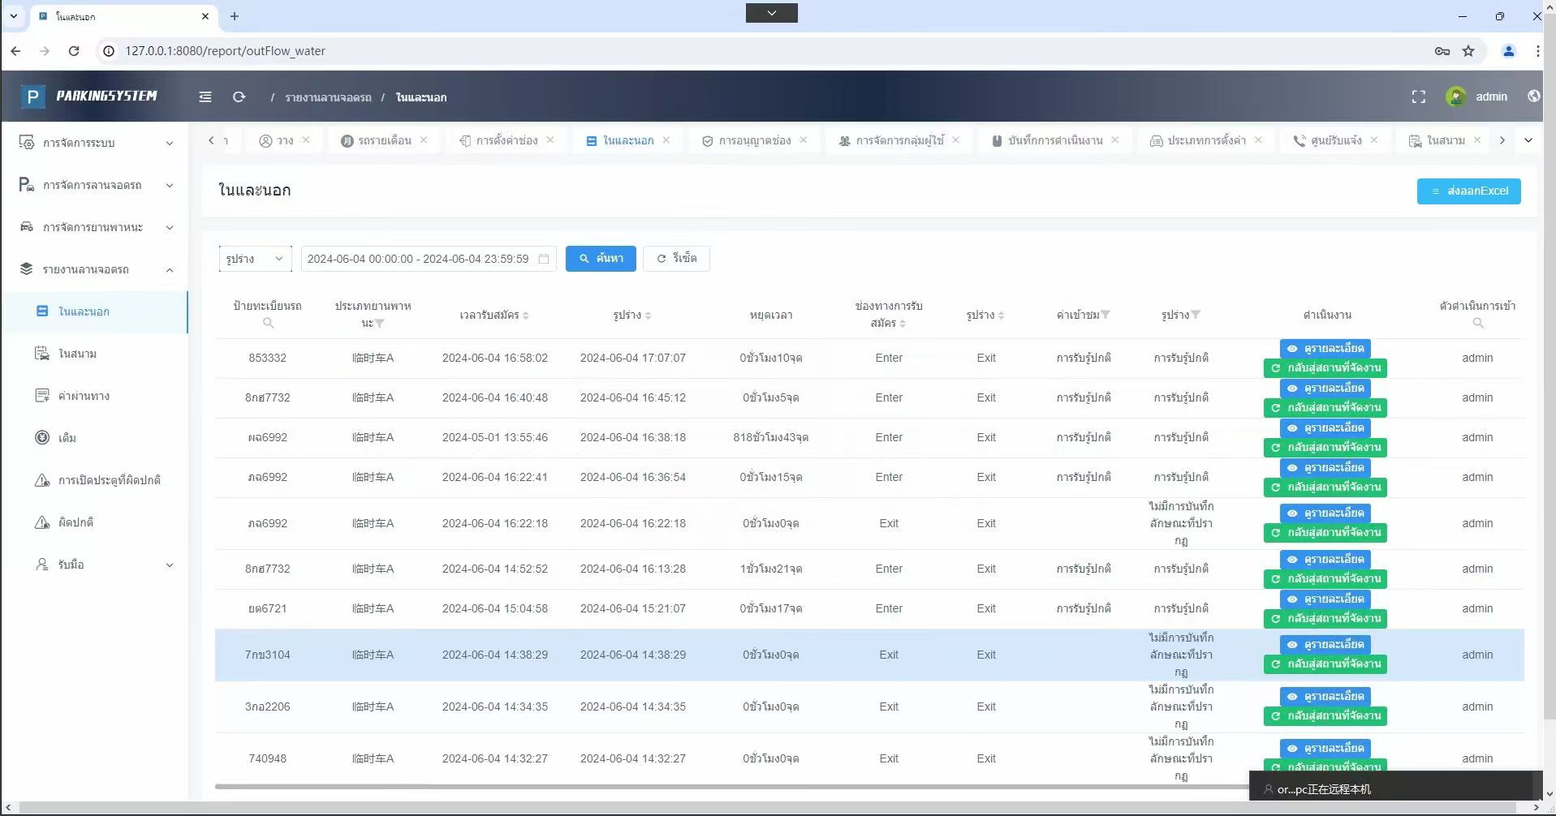Toggle fullscreen mode icon near admin
This screenshot has width=1556, height=816.
click(x=1418, y=97)
